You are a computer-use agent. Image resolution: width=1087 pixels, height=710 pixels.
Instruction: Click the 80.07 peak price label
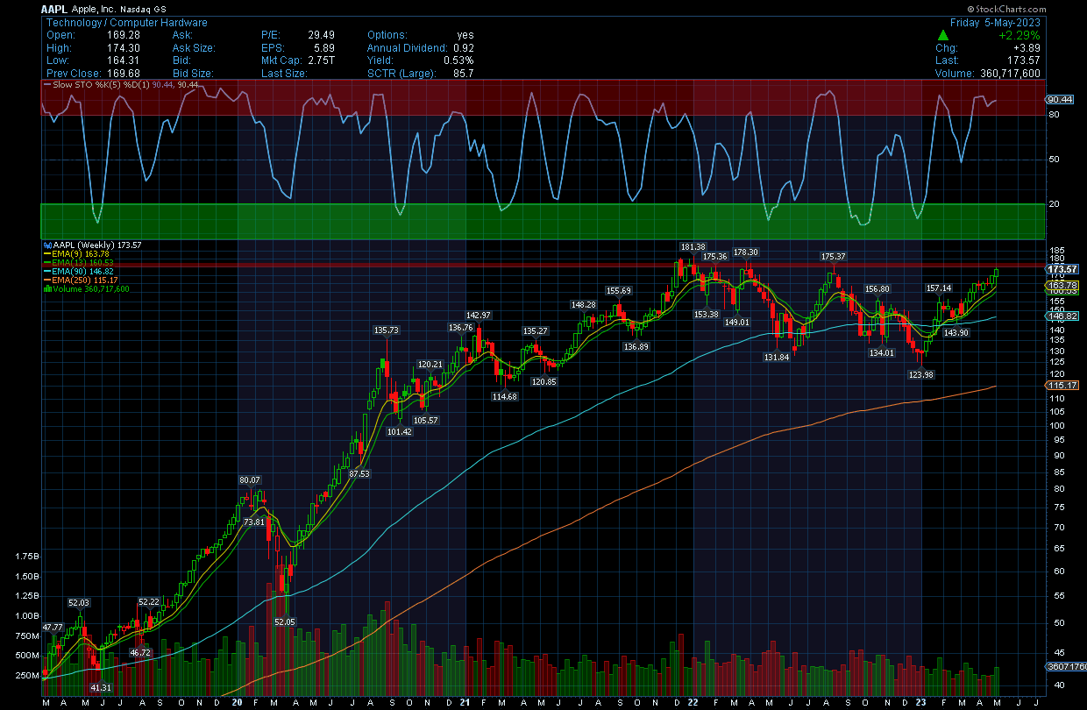250,480
